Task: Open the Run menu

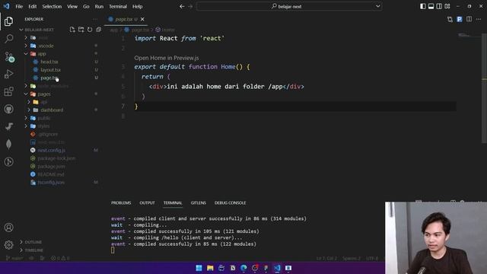Action: [x=99, y=6]
